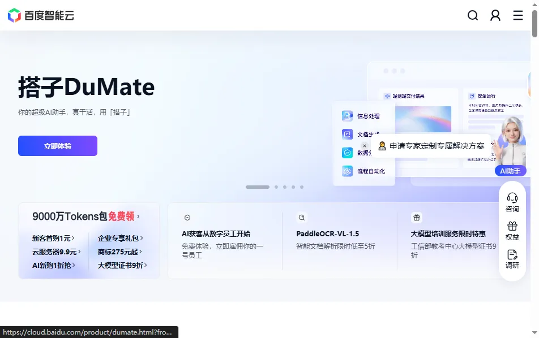Click the 安全运行 panel title
Image resolution: width=539 pixels, height=338 pixels.
[486, 96]
